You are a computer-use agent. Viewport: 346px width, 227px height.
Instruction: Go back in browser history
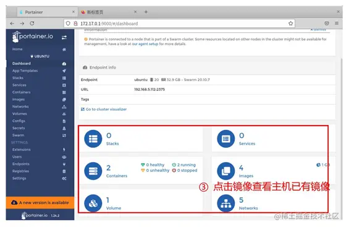point(12,24)
